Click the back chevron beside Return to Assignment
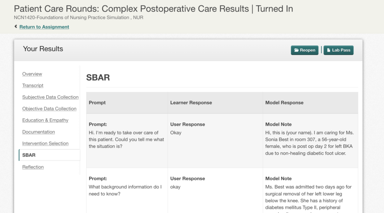 pyautogui.click(x=16, y=27)
